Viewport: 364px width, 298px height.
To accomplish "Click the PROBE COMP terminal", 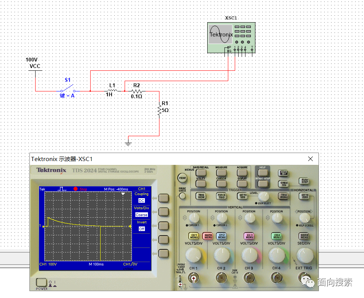I will [x=180, y=282].
